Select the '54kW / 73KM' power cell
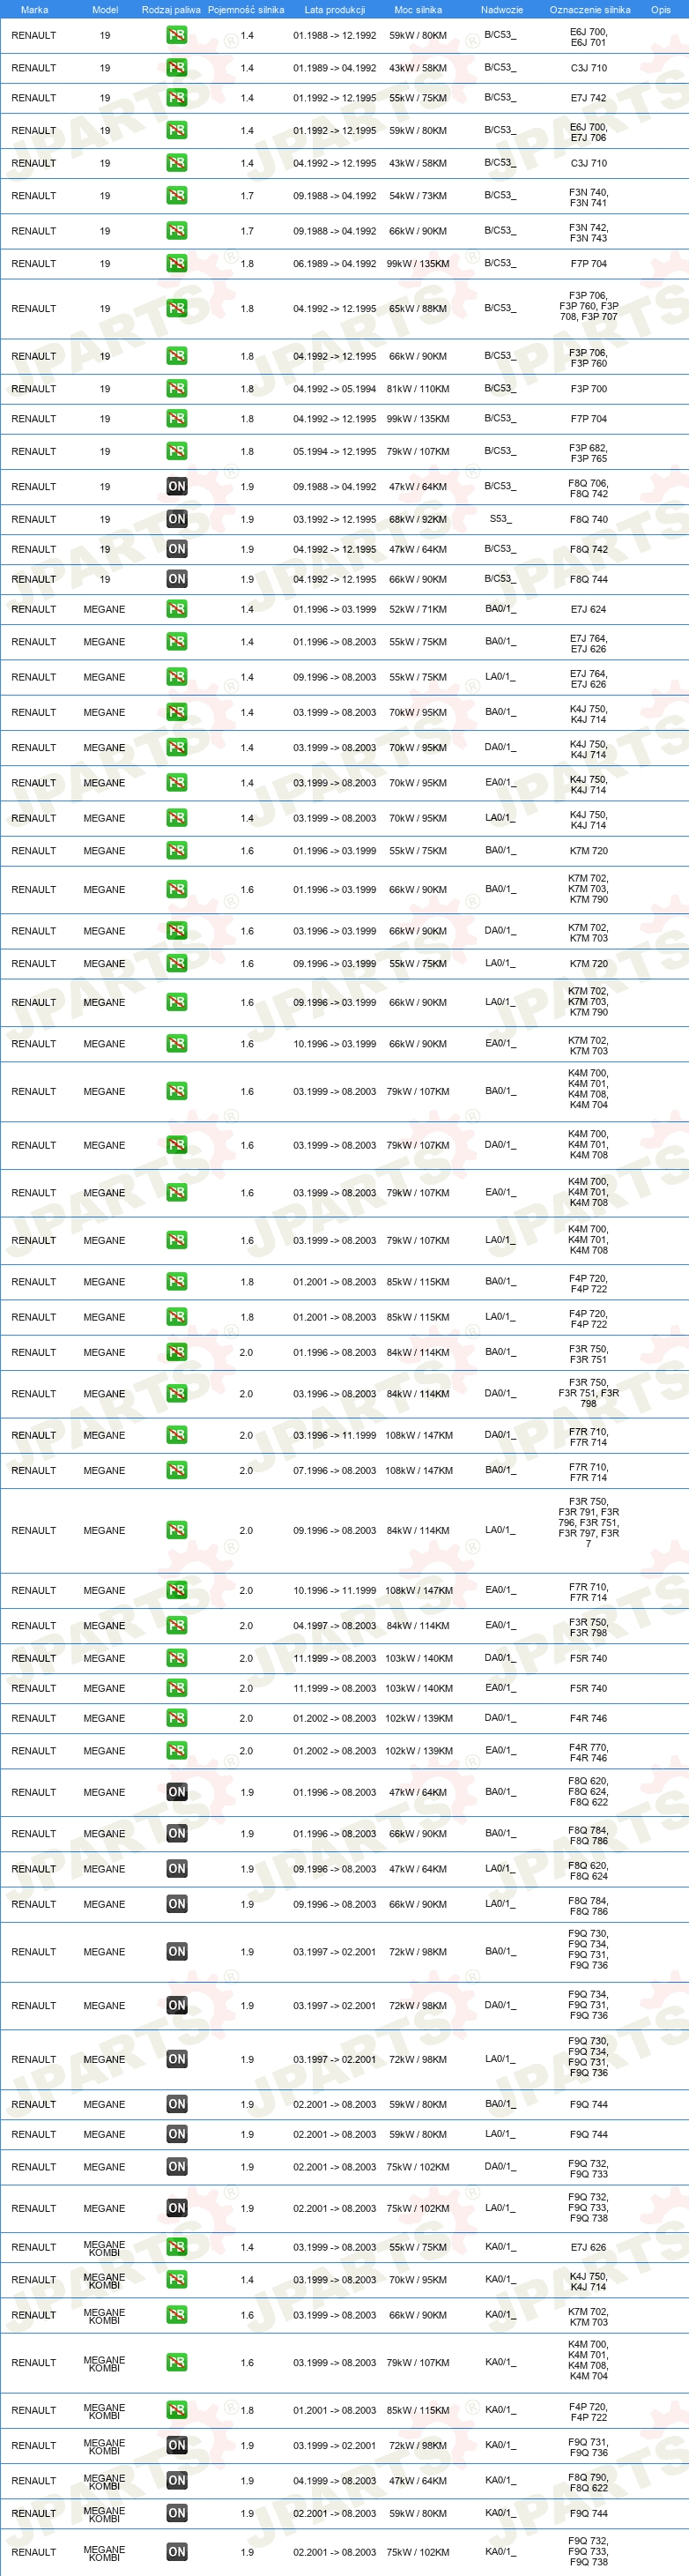 coord(418,196)
